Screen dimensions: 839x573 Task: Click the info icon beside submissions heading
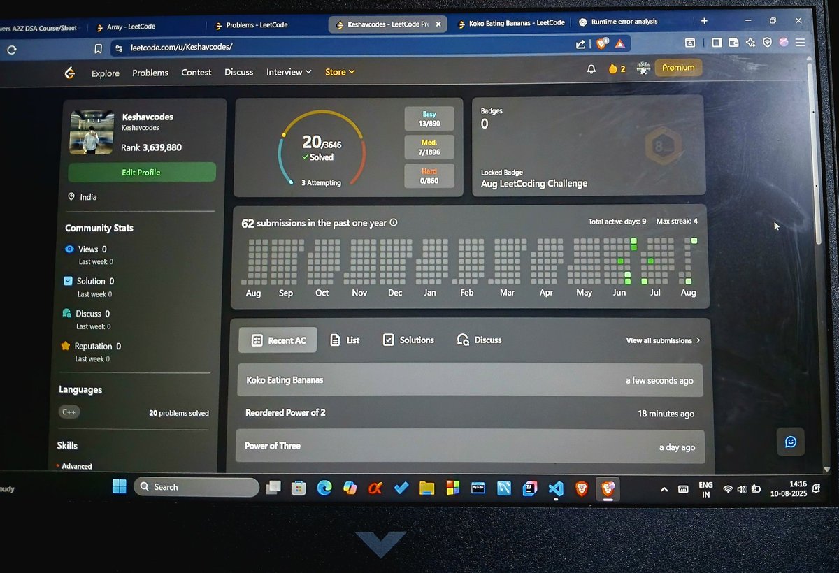[x=394, y=222]
